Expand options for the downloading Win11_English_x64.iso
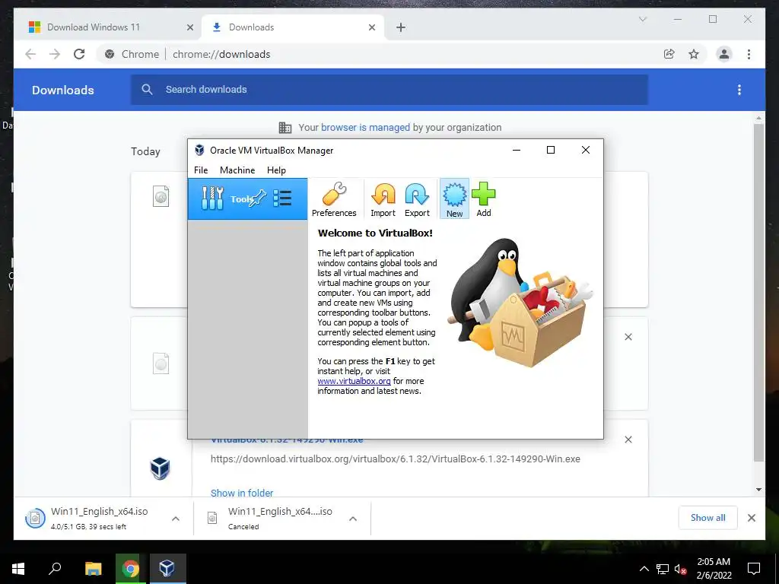Viewport: 779px width, 584px height. [x=176, y=519]
